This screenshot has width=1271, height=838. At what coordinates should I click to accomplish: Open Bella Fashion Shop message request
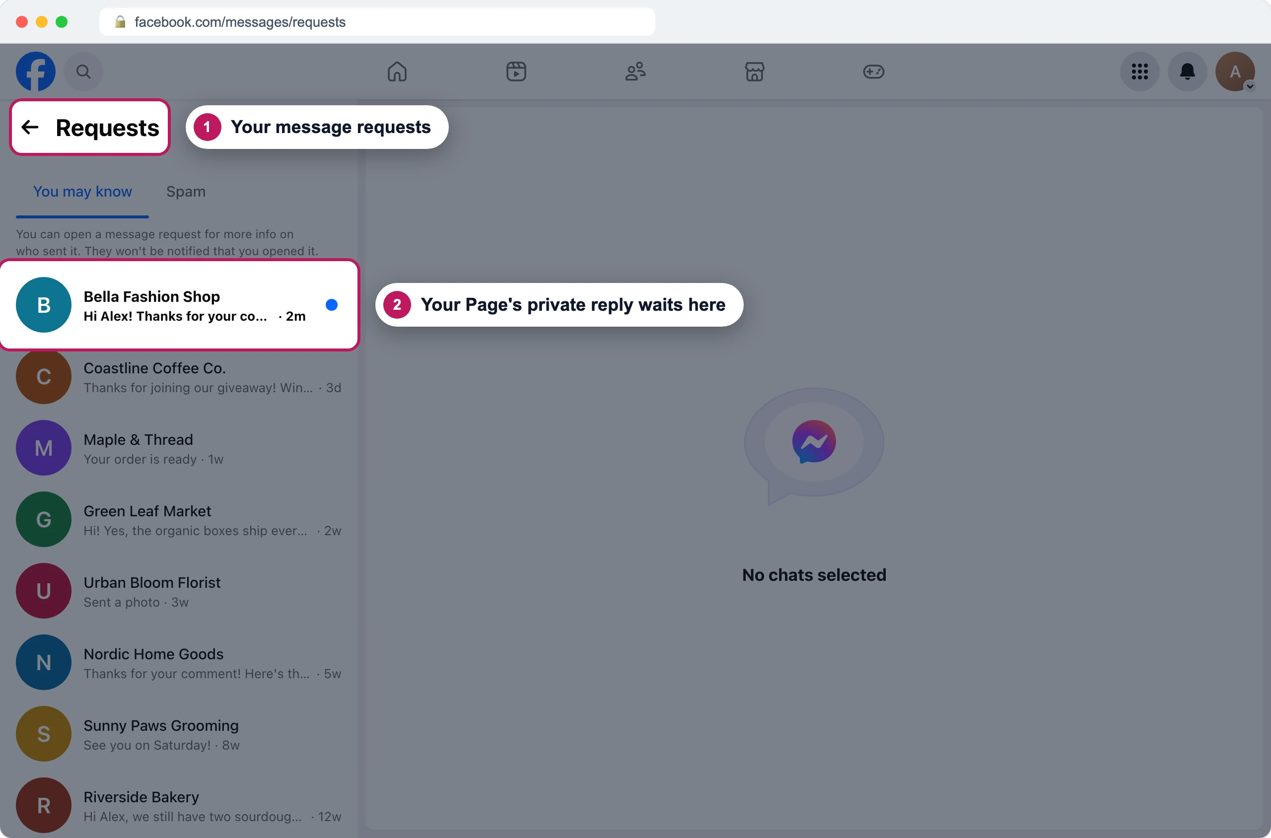coord(180,305)
